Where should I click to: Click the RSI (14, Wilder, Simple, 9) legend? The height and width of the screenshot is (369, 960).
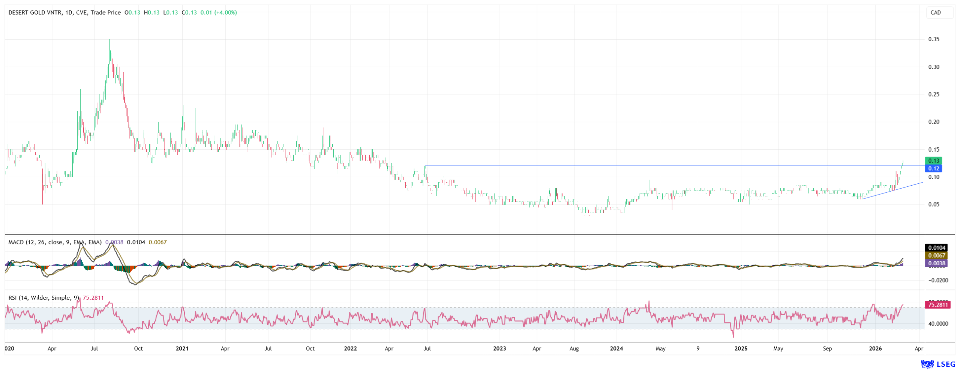coord(44,298)
